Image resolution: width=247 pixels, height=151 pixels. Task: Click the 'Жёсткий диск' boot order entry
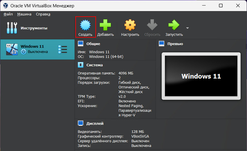tap(131, 92)
